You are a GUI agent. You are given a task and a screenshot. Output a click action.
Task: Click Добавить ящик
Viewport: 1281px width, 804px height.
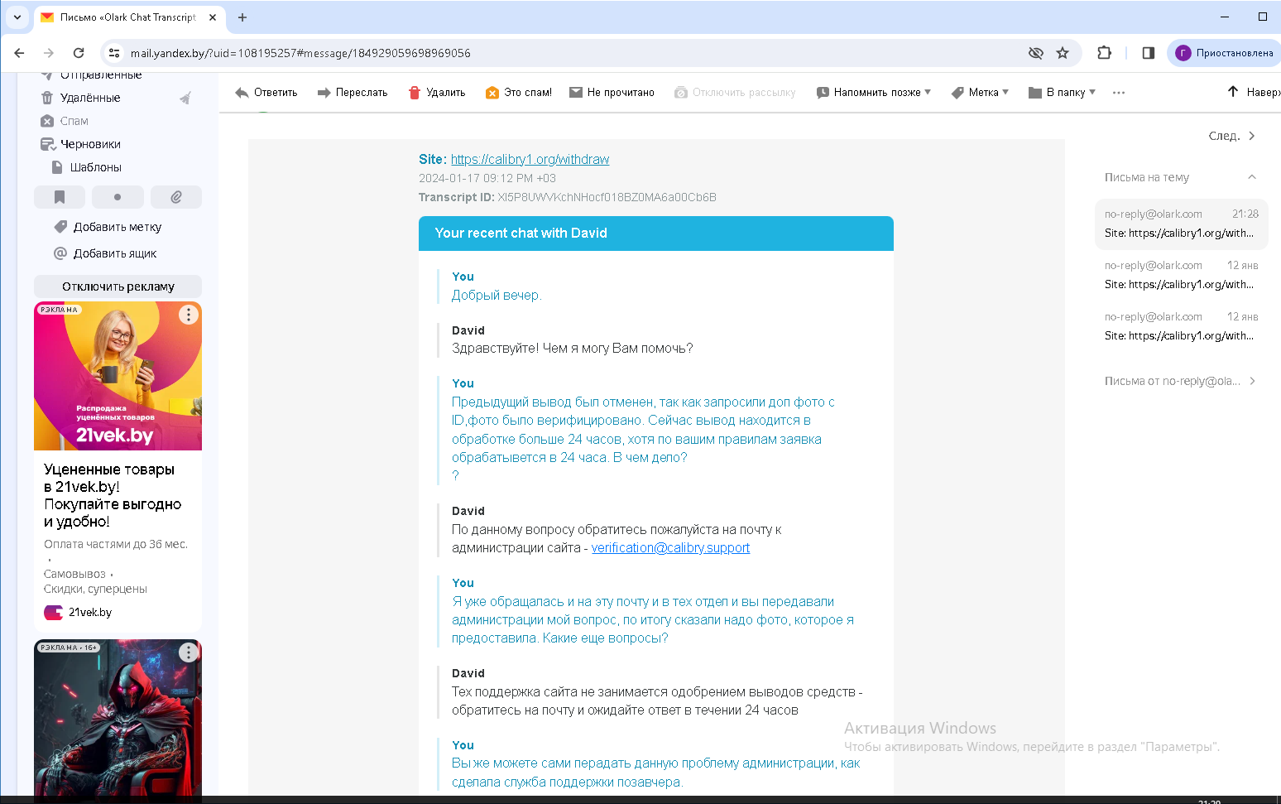click(114, 253)
